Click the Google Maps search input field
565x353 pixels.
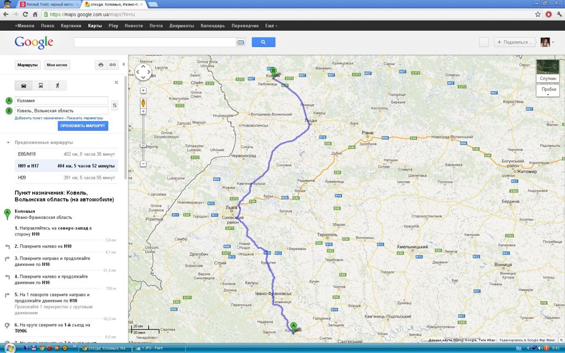coord(155,42)
